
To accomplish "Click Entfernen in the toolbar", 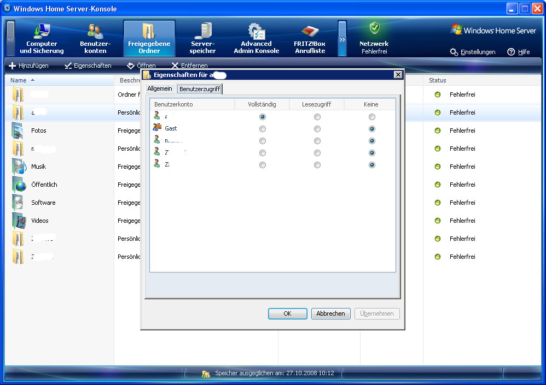I will (x=190, y=66).
